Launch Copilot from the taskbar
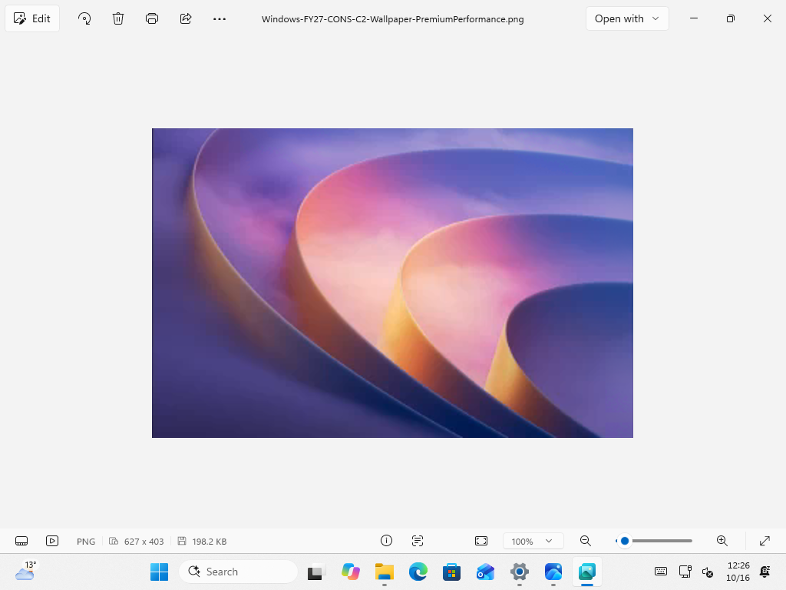The height and width of the screenshot is (590, 786). tap(350, 572)
